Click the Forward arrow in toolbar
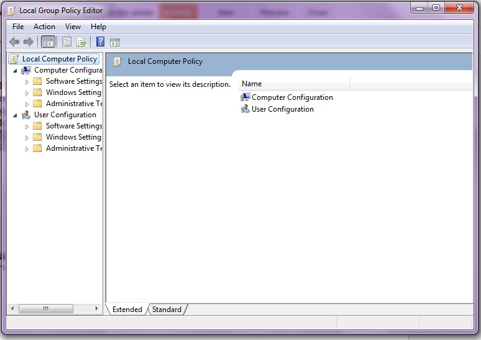This screenshot has width=481, height=340. [29, 42]
